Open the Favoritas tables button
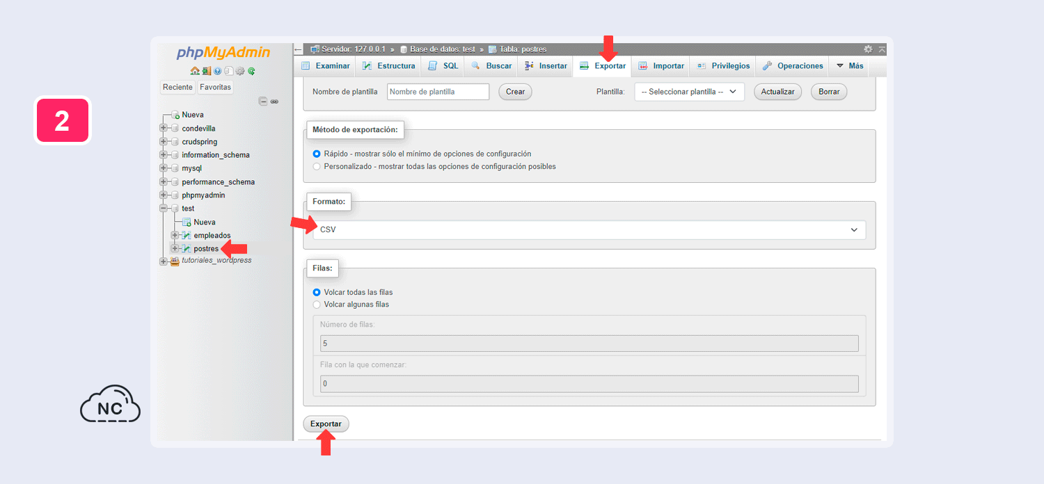Image resolution: width=1044 pixels, height=484 pixels. 216,88
